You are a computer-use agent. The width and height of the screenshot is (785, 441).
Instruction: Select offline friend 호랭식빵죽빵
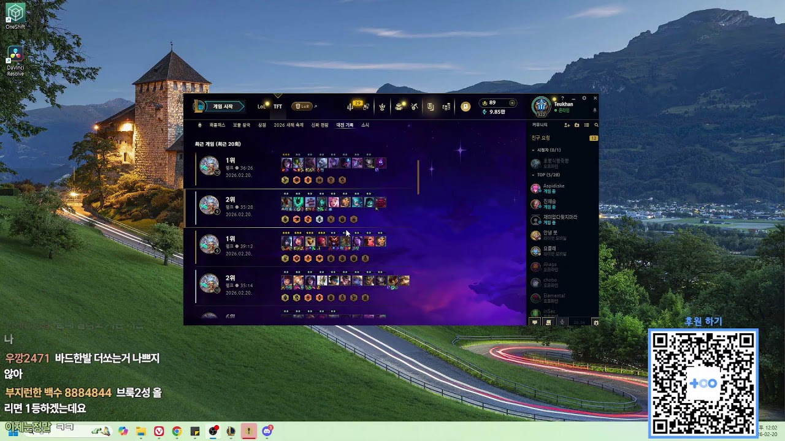click(x=563, y=164)
